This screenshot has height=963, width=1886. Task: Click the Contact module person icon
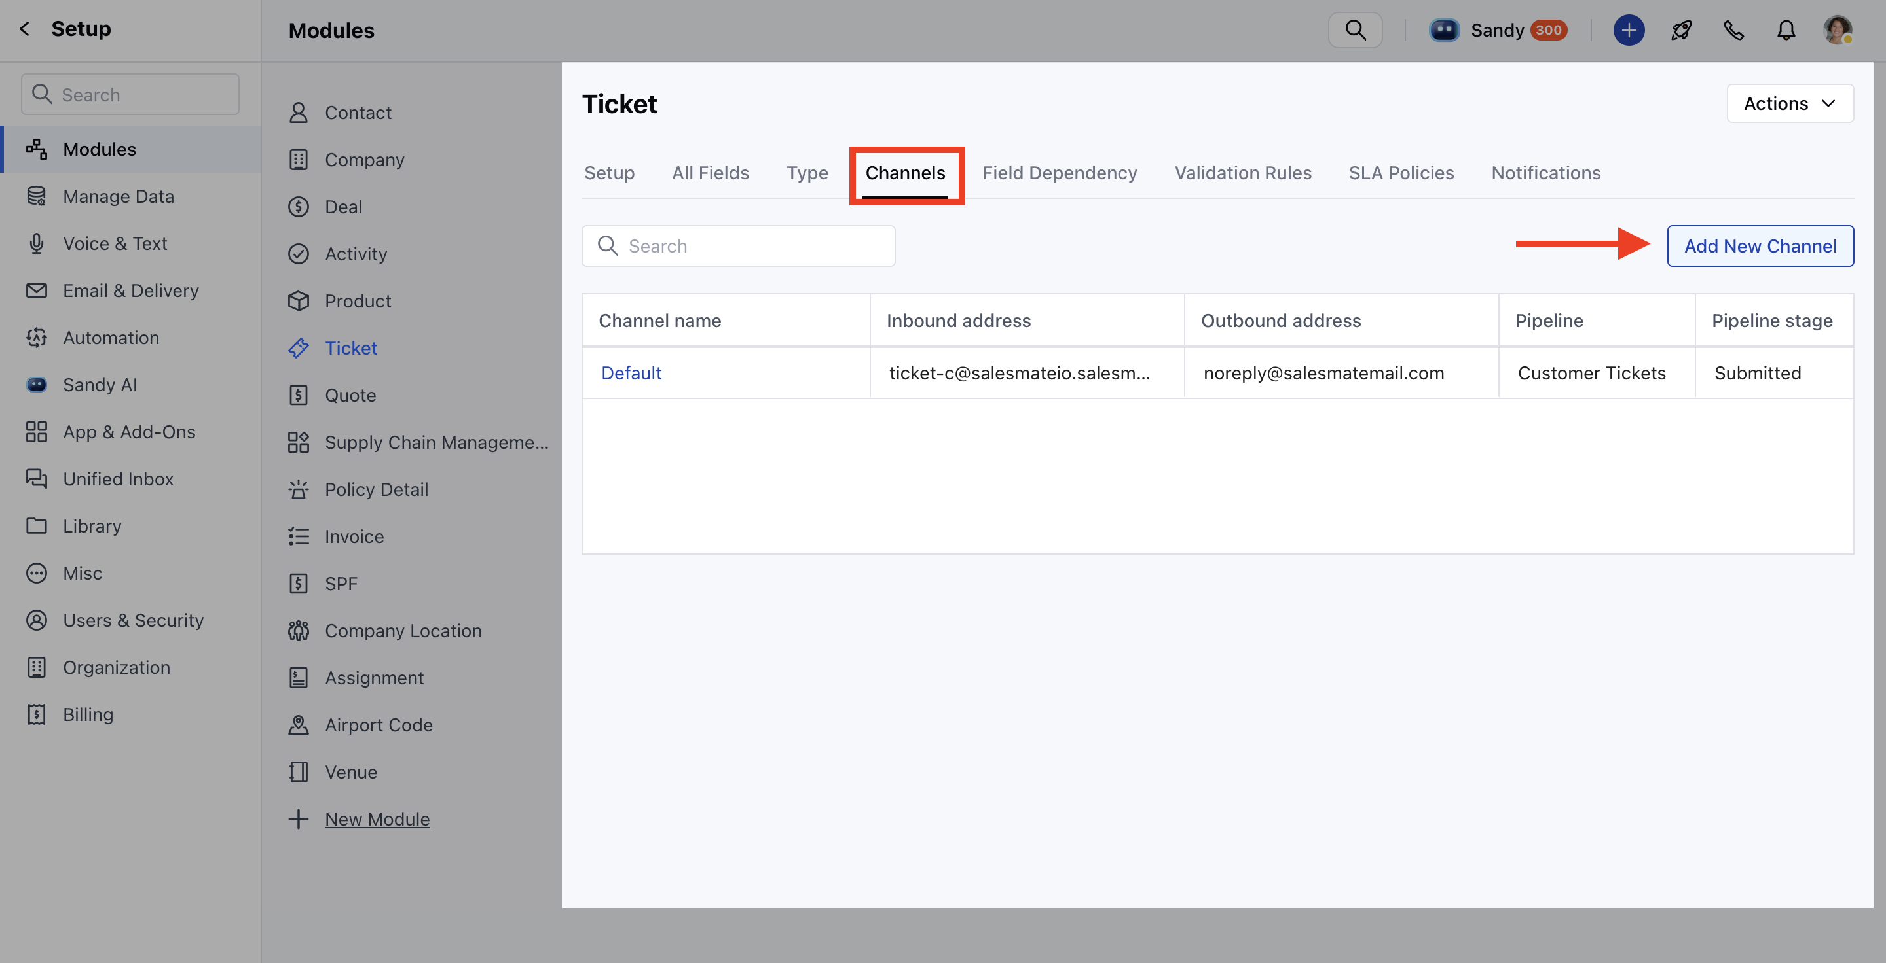[x=299, y=113]
